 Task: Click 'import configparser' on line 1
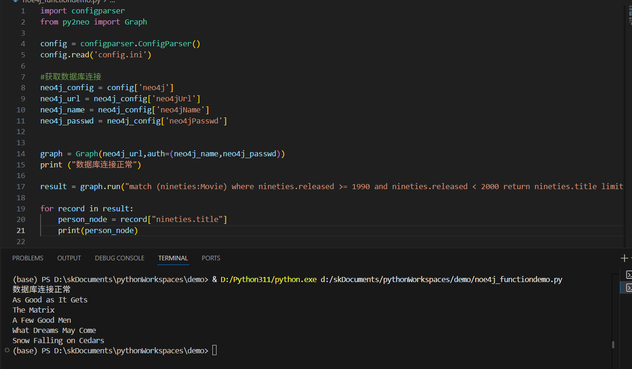[82, 11]
